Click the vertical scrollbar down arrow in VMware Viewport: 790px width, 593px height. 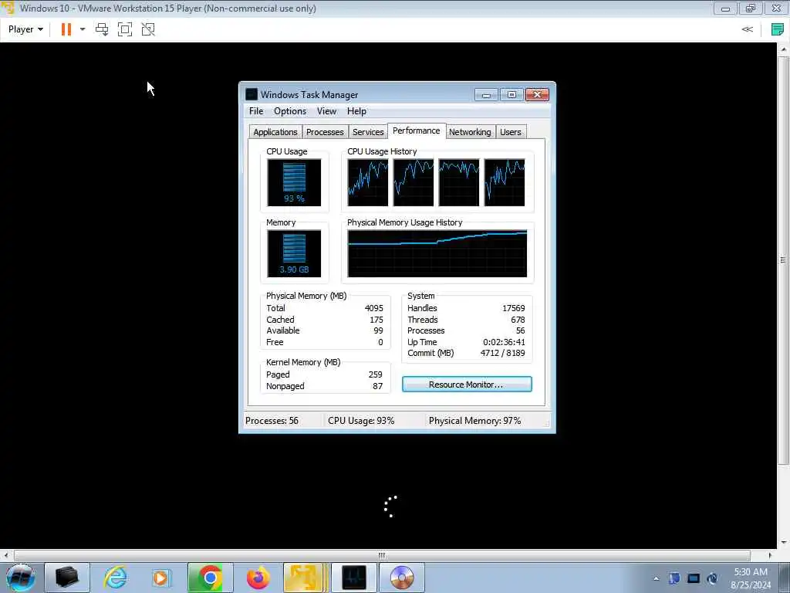coord(784,543)
